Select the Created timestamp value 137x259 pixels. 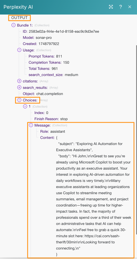coord(49,44)
